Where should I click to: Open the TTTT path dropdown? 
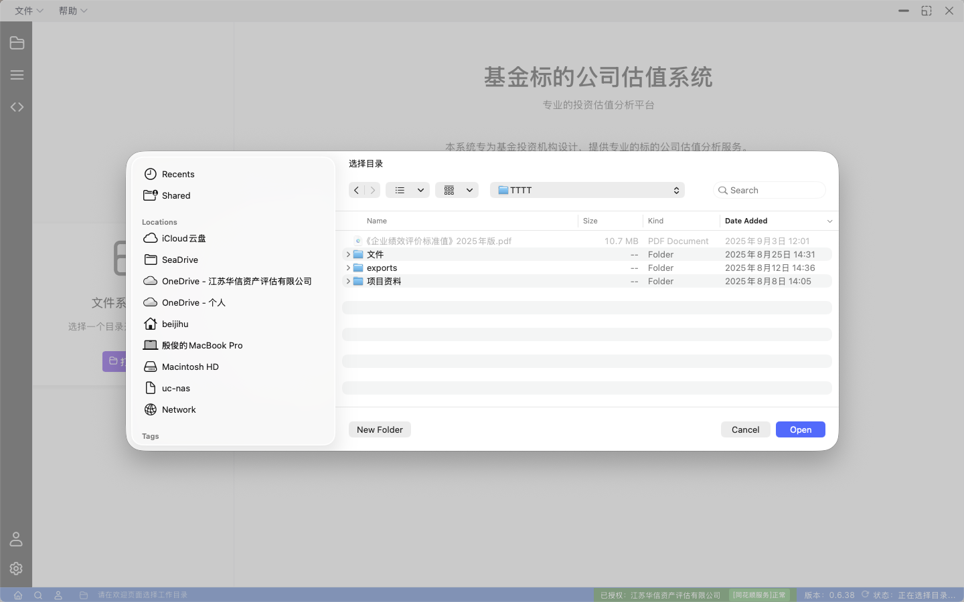point(587,190)
